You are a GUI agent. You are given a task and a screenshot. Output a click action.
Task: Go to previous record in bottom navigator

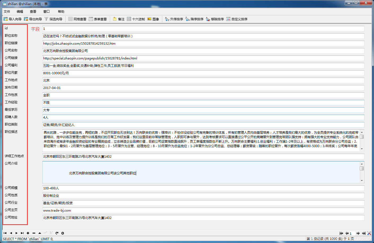coord(11,233)
